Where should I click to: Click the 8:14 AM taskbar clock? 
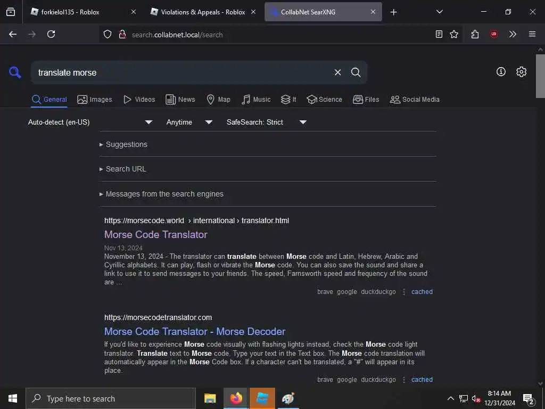coord(499,398)
